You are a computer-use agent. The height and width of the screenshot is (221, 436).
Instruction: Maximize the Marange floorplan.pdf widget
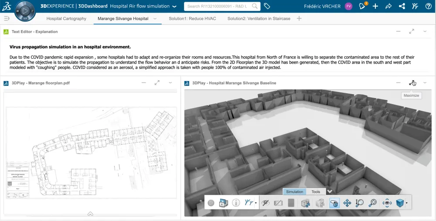coord(157,82)
